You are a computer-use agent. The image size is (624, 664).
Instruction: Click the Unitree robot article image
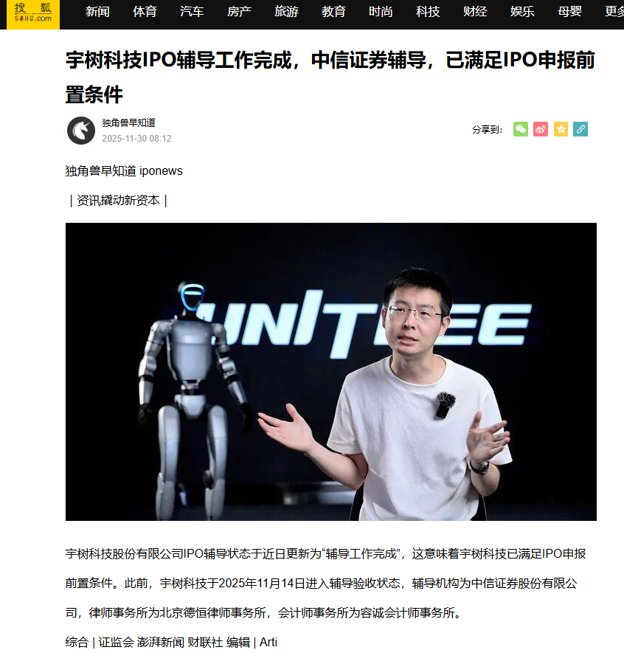pos(331,372)
